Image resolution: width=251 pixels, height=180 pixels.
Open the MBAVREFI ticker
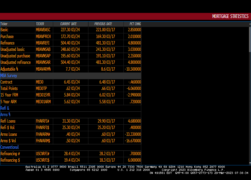43,43
